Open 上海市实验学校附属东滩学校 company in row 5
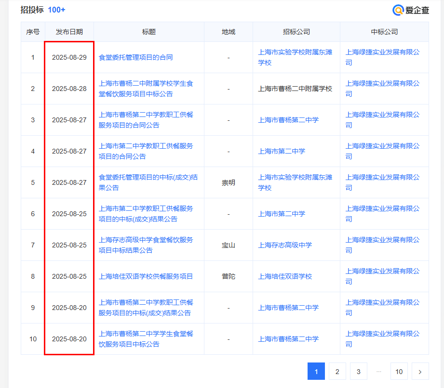The height and width of the screenshot is (388, 444). click(x=295, y=182)
